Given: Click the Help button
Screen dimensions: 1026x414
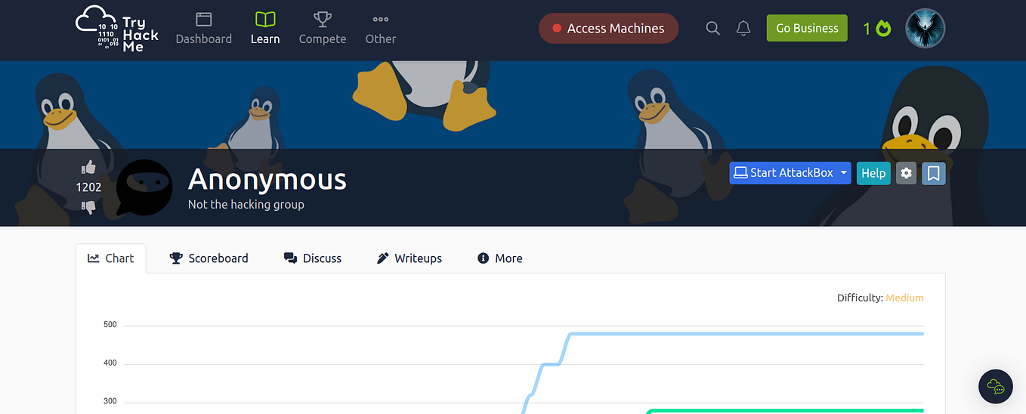Looking at the screenshot, I should tap(873, 173).
